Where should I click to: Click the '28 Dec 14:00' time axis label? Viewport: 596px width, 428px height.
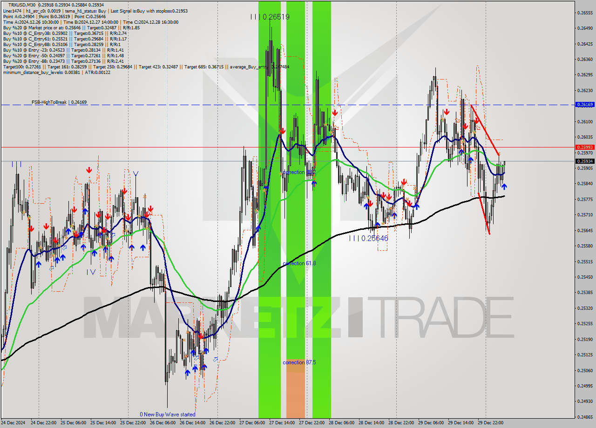click(x=371, y=423)
